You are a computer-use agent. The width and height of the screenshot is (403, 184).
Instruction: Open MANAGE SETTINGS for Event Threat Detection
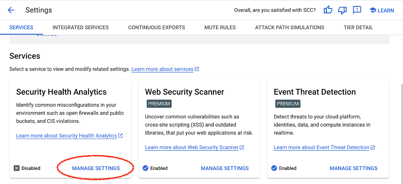coord(353,168)
